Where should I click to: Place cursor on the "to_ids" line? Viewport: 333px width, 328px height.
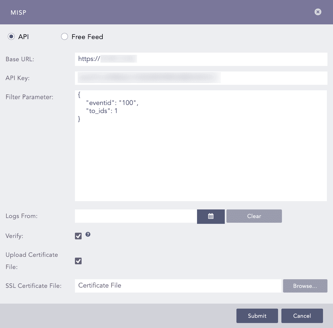(102, 111)
